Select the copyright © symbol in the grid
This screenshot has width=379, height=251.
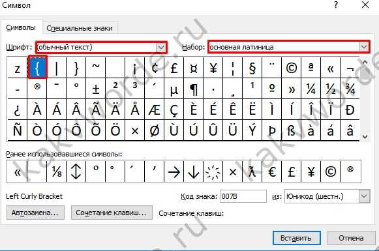coord(291,68)
